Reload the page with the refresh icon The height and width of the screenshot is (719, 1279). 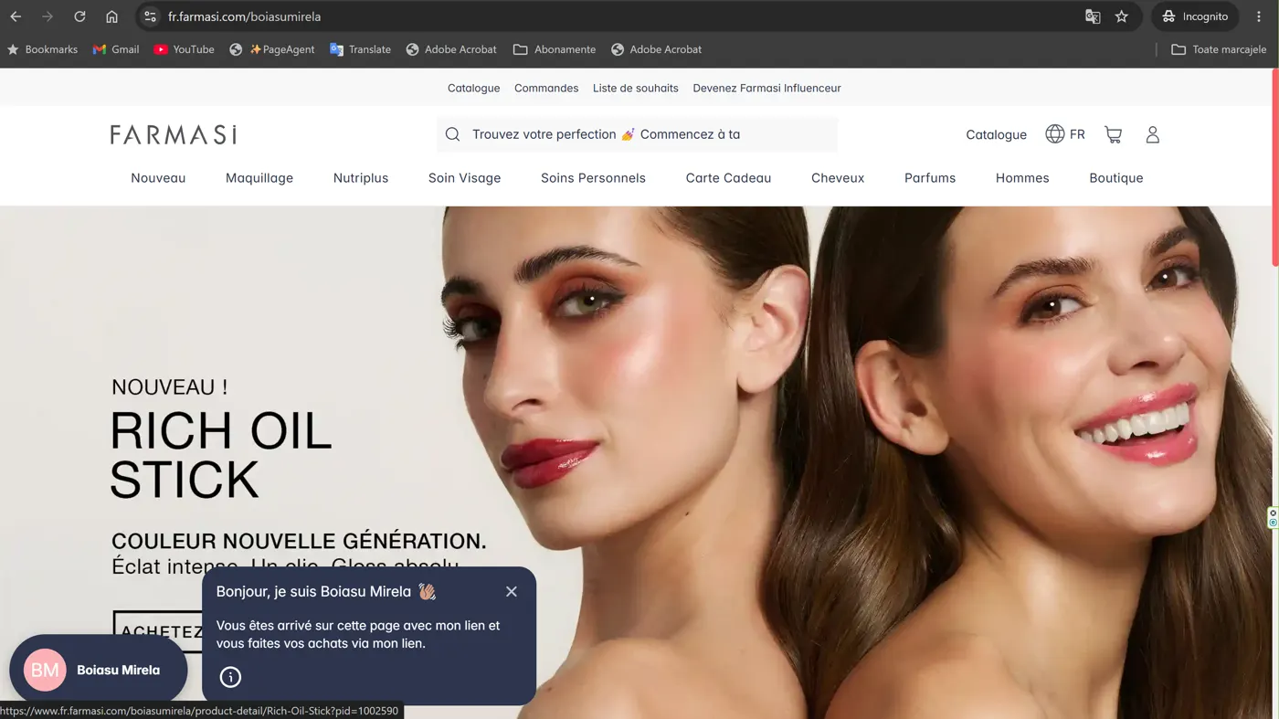click(79, 16)
